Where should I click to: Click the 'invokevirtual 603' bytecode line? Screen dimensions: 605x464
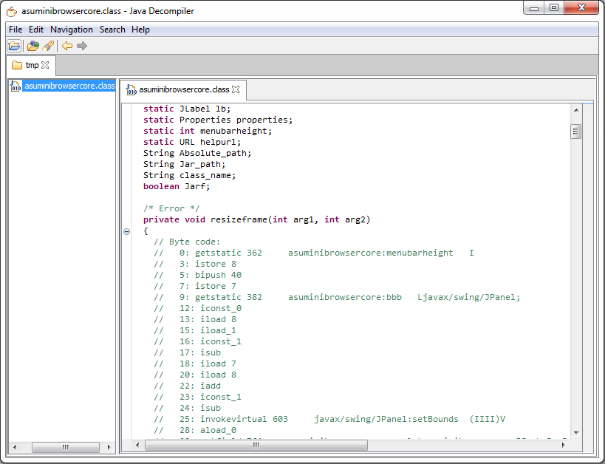329,419
